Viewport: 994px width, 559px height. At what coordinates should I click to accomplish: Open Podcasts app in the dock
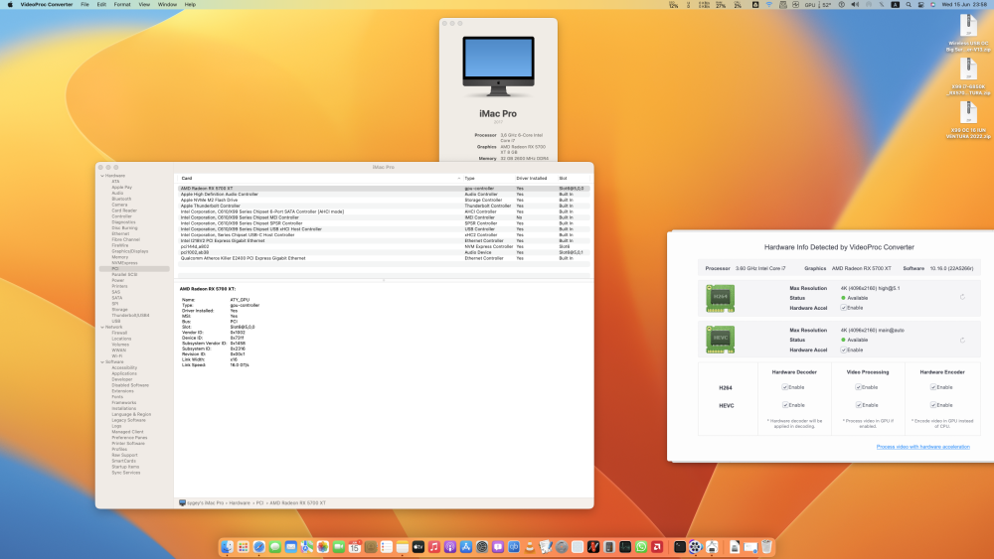tap(449, 547)
